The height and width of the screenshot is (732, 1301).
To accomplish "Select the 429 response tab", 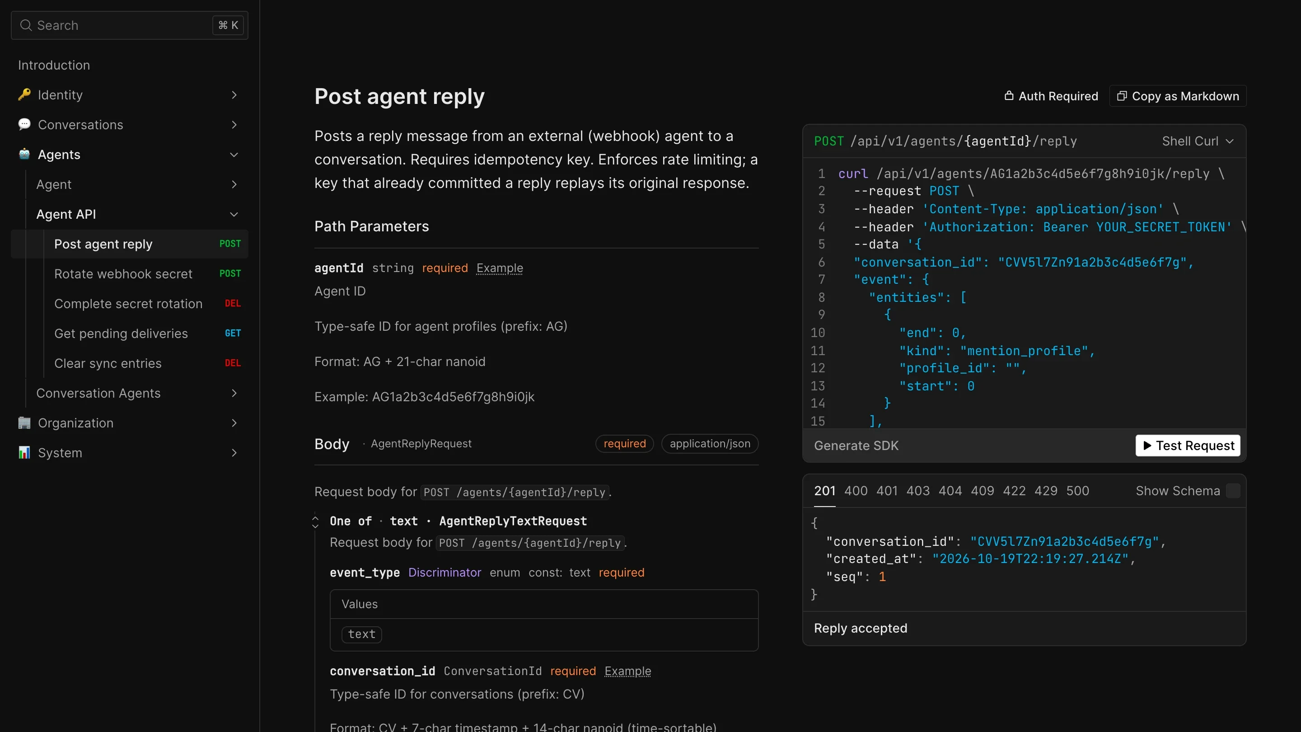I will (x=1046, y=491).
